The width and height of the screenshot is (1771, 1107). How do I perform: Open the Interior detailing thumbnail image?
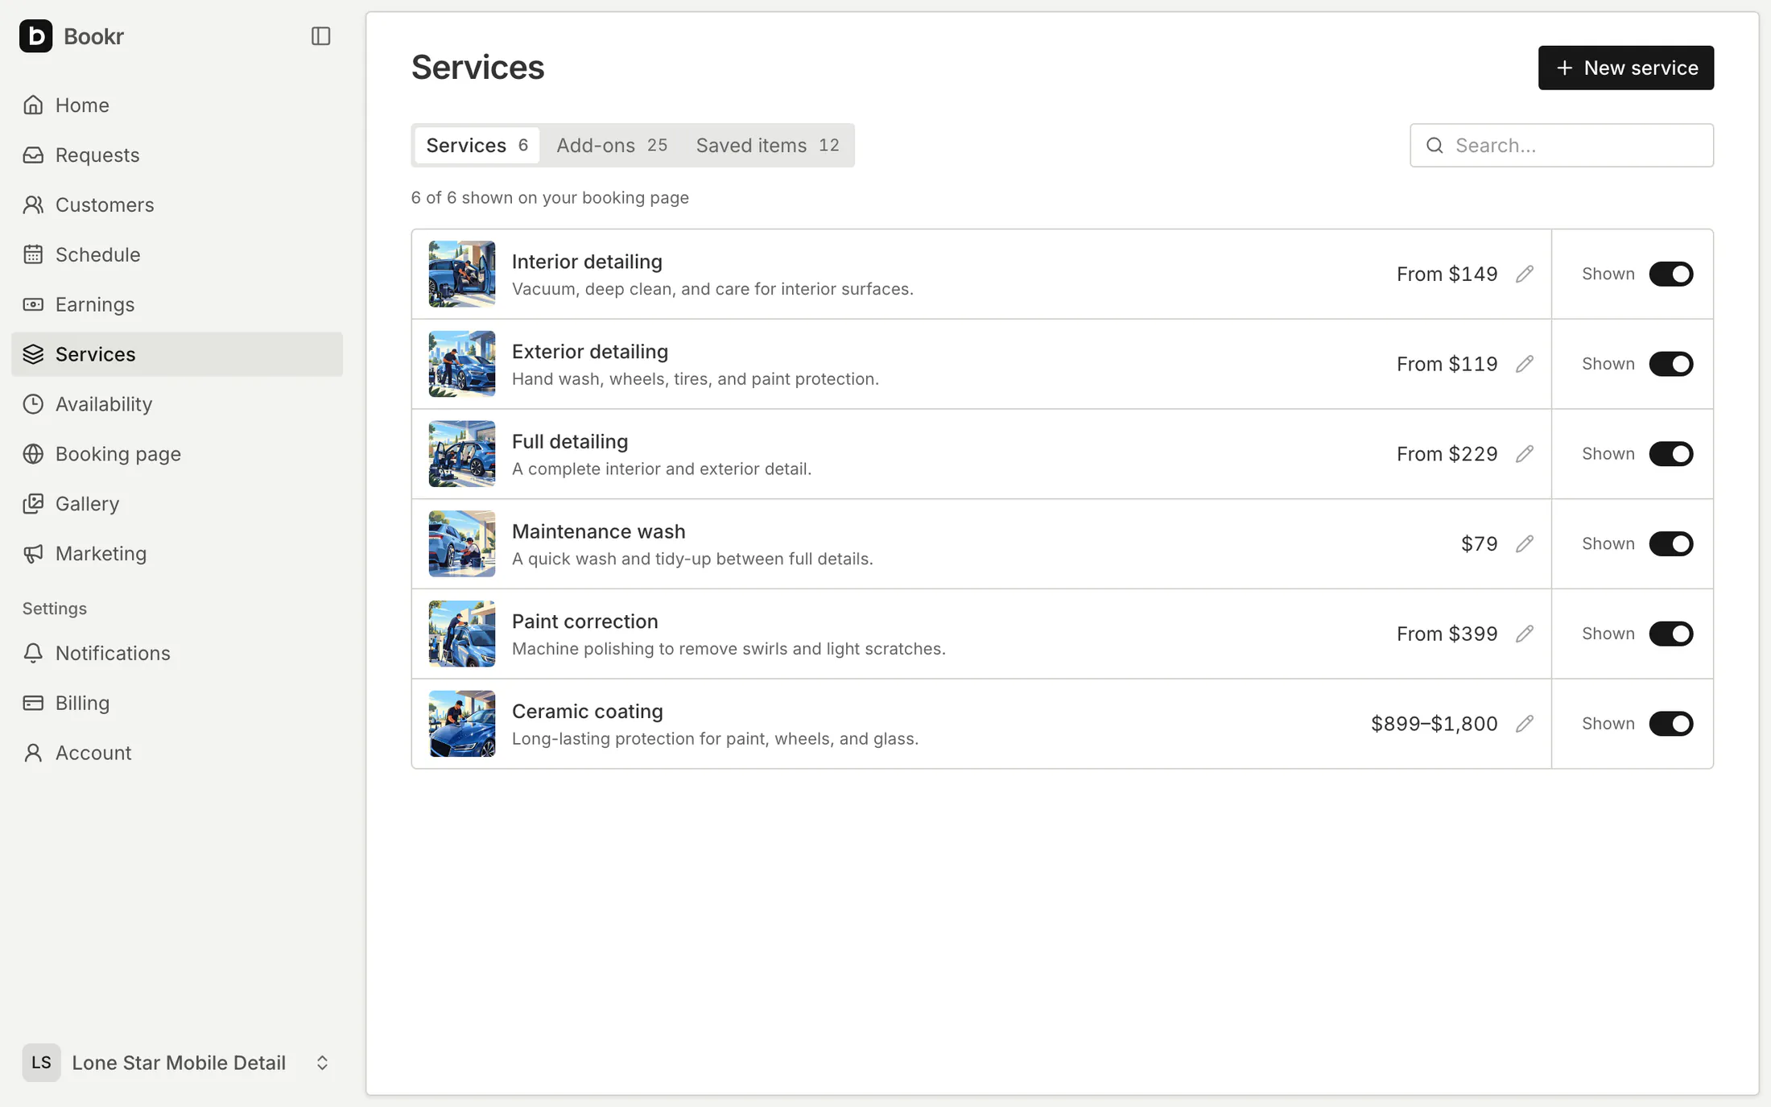pyautogui.click(x=462, y=274)
